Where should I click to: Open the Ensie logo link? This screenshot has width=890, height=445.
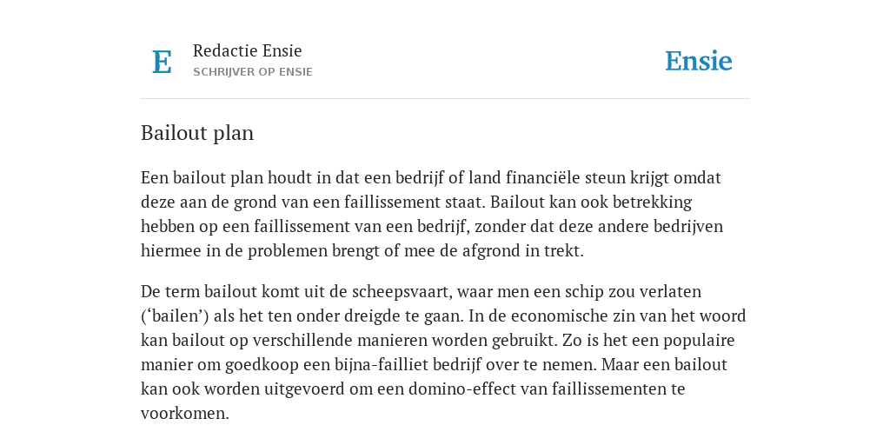698,62
